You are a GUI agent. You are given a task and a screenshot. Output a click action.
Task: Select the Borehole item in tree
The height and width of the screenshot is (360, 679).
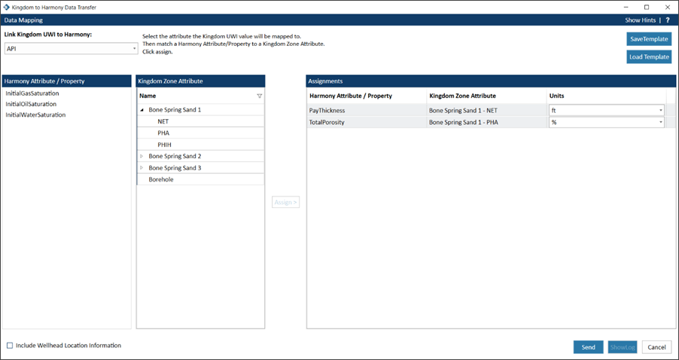click(x=161, y=179)
